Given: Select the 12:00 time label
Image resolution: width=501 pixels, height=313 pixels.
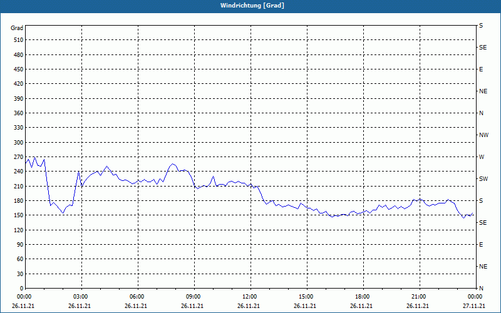Looking at the screenshot, I should pyautogui.click(x=250, y=297).
